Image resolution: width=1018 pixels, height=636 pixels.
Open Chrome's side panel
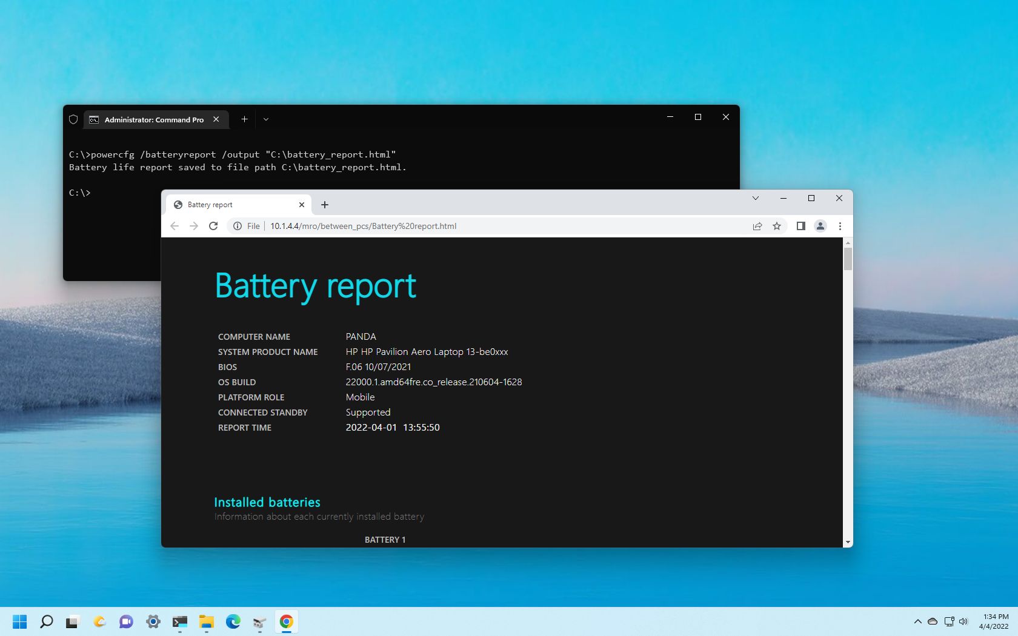pyautogui.click(x=800, y=226)
